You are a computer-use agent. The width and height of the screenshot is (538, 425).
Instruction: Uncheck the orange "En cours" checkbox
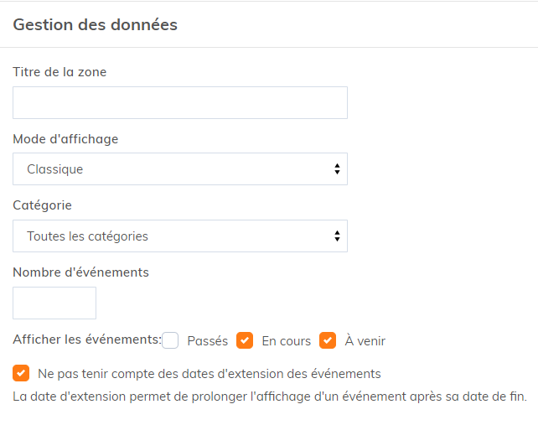(x=245, y=340)
